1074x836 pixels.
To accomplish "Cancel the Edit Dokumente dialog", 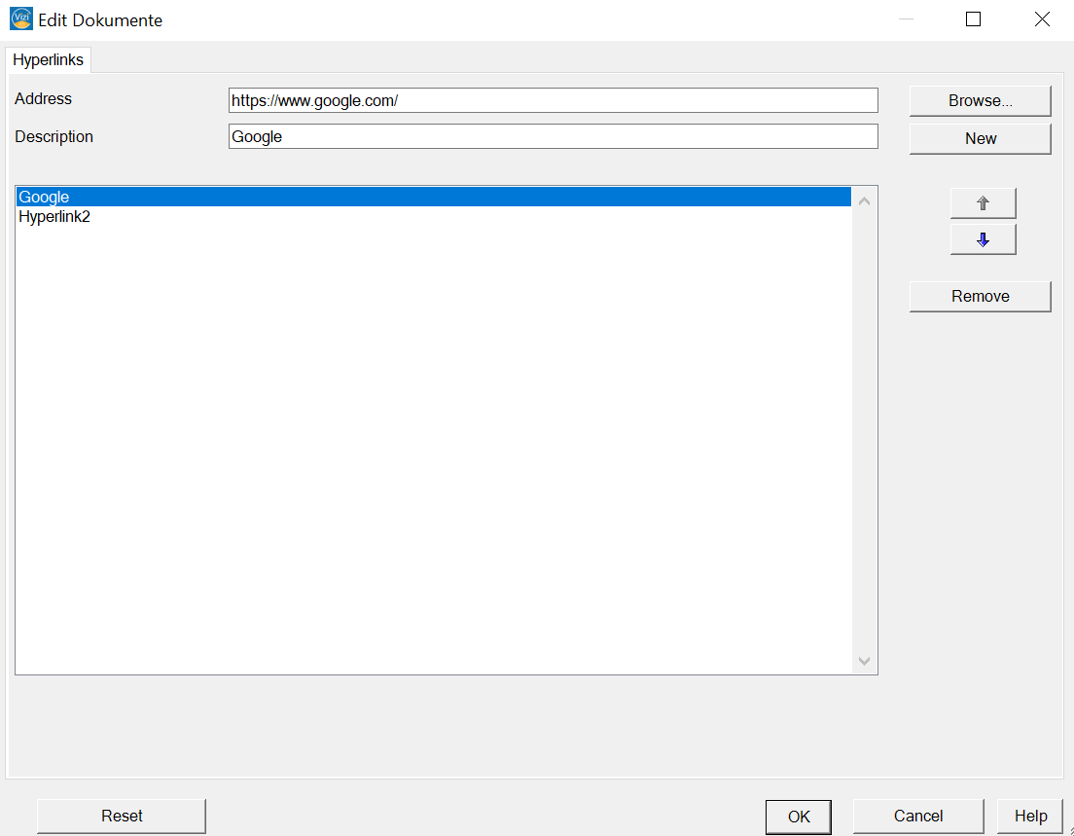I will point(917,816).
